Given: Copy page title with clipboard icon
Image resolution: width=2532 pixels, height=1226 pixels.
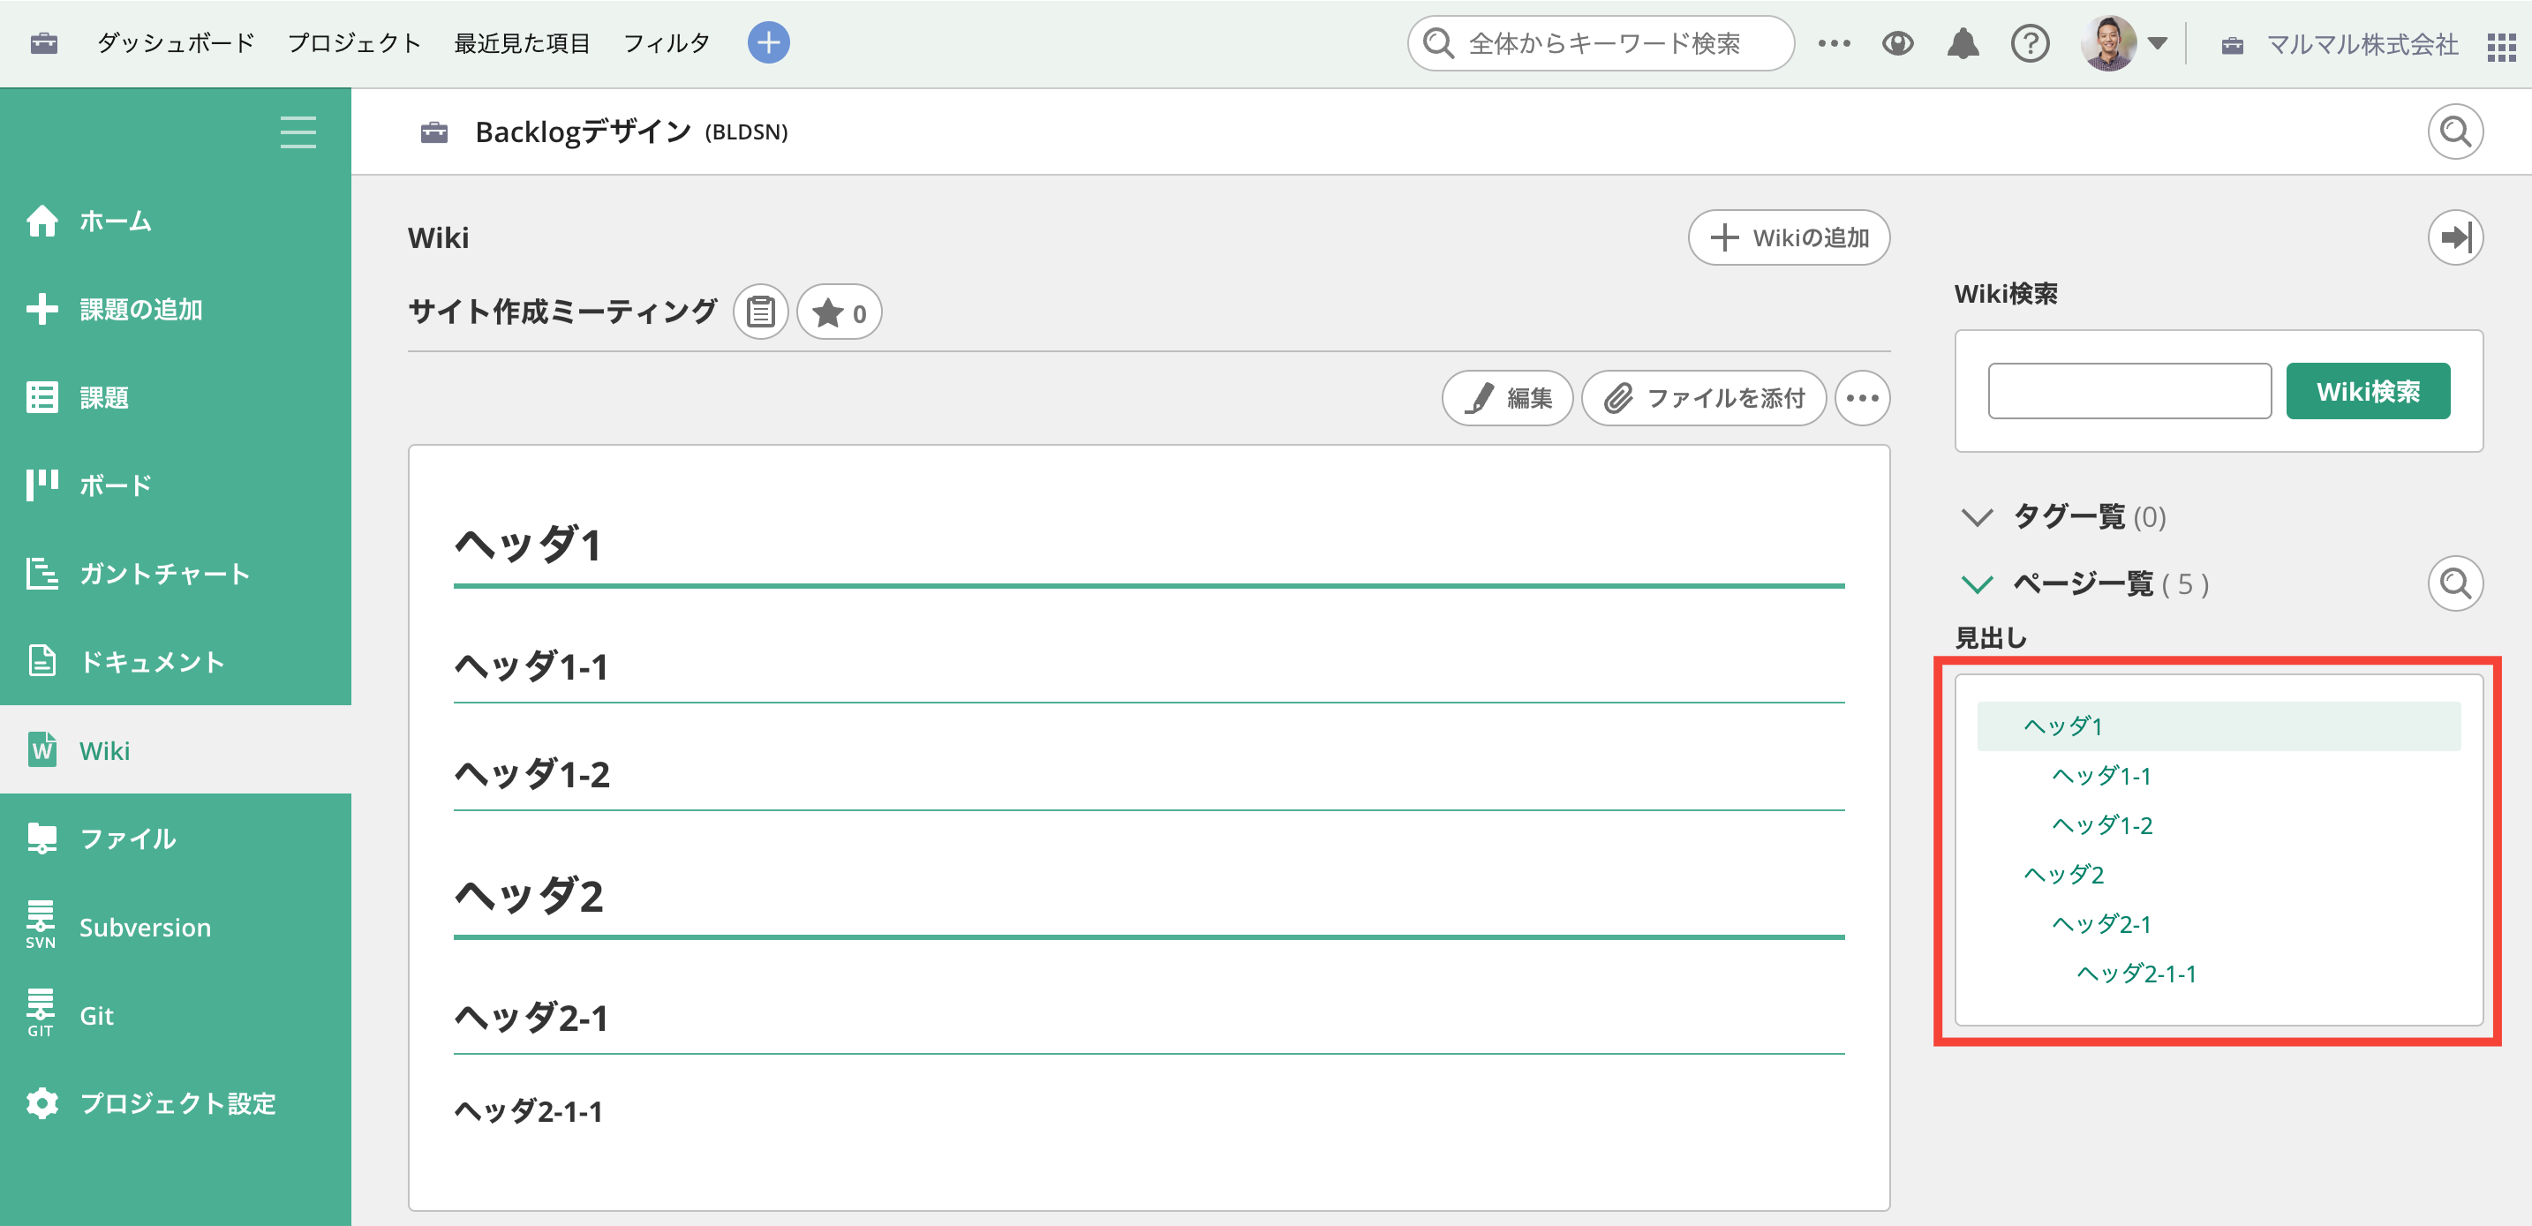Looking at the screenshot, I should click(761, 312).
